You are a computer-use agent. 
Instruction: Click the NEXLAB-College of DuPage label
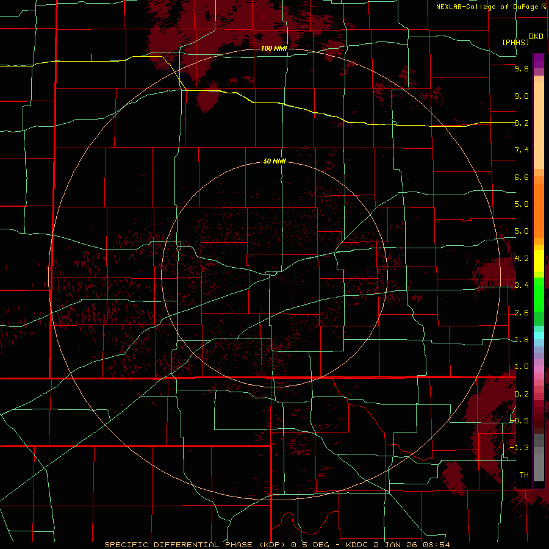pyautogui.click(x=488, y=7)
